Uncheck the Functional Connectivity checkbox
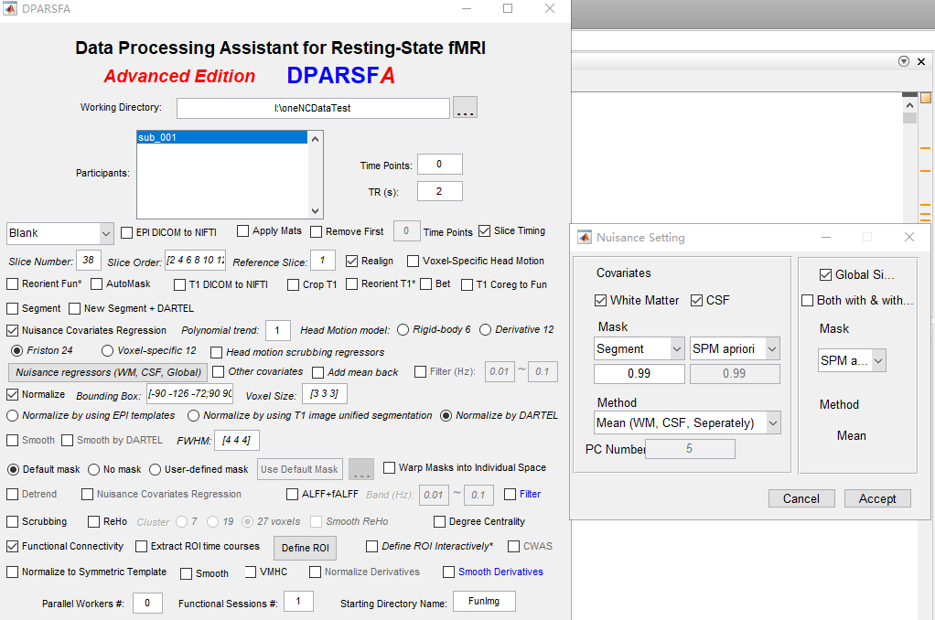 click(13, 546)
